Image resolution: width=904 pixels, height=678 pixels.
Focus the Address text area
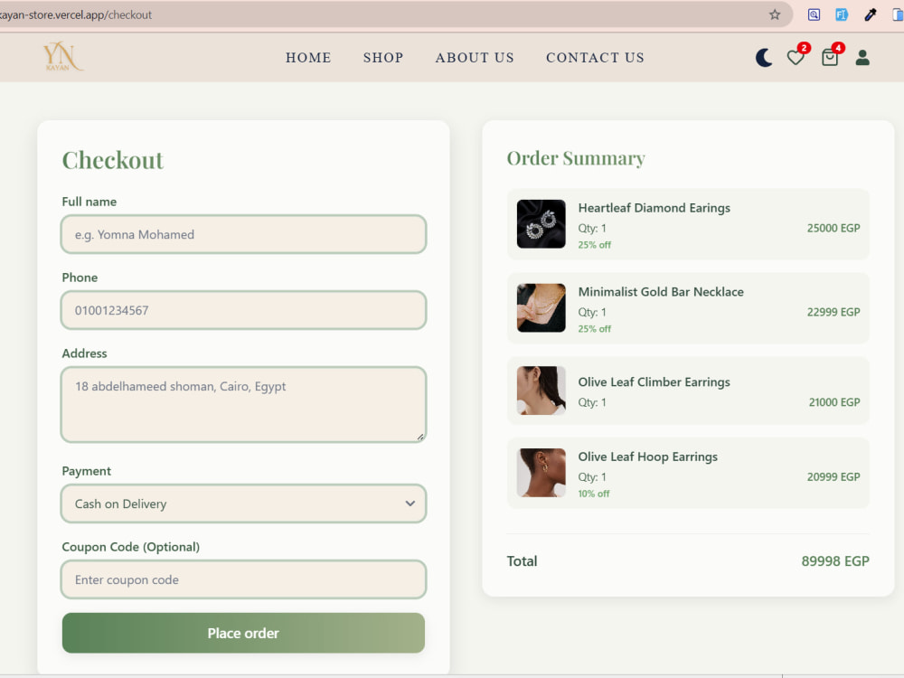click(243, 405)
